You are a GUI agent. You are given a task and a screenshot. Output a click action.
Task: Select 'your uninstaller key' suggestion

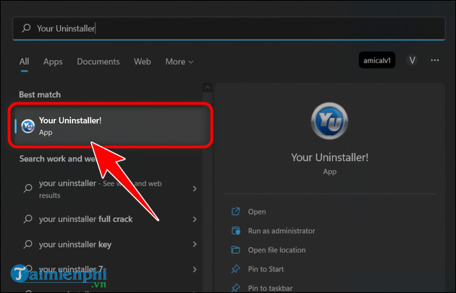[x=110, y=244]
